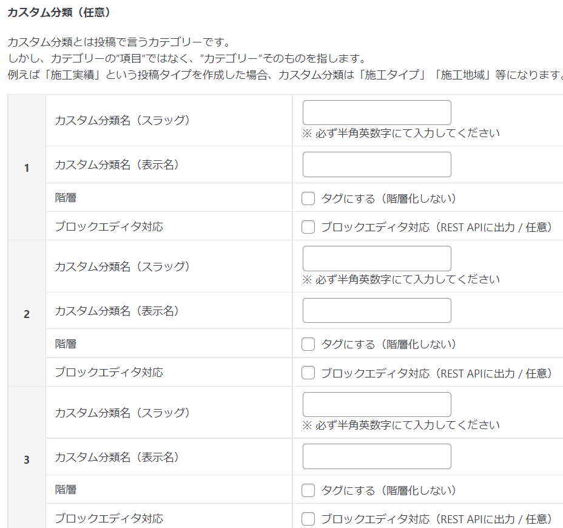Select the slug input field in section 2
The width and height of the screenshot is (563, 528).
[x=377, y=259]
